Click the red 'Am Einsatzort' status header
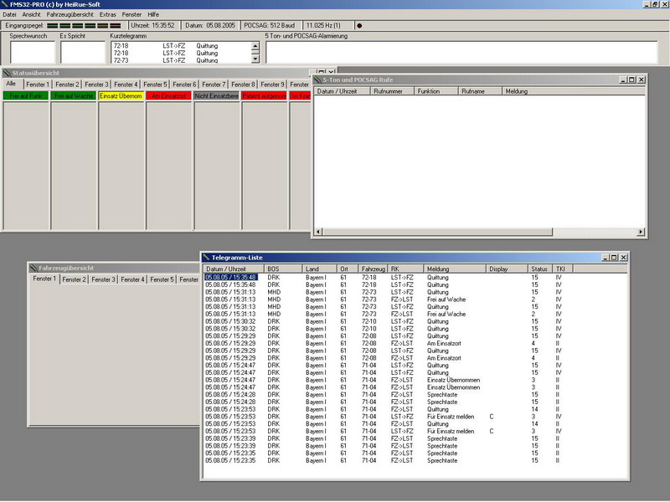The width and height of the screenshot is (670, 502). [168, 96]
